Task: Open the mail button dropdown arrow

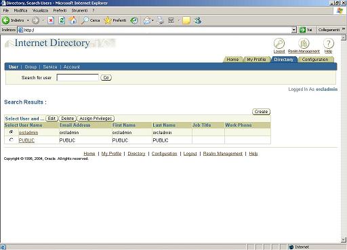Action: tap(152, 20)
